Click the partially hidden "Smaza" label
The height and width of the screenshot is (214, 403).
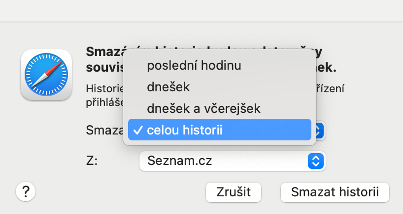click(x=104, y=130)
